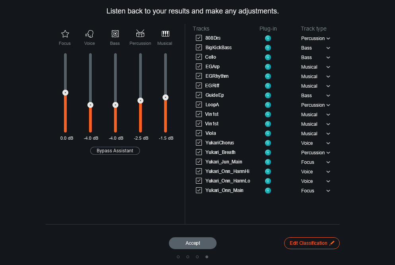The width and height of the screenshot is (395, 265).
Task: Toggle the Yukari_Breath track checkbox
Action: click(199, 152)
